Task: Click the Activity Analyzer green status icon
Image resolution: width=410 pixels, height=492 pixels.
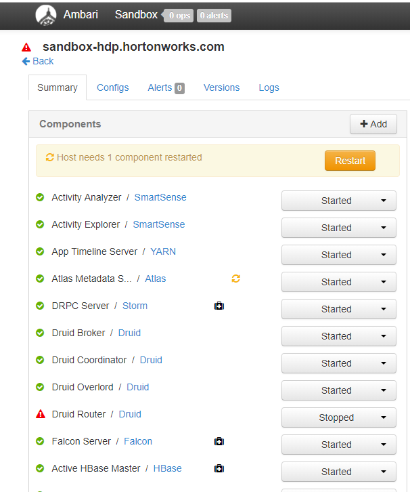Action: tap(40, 197)
